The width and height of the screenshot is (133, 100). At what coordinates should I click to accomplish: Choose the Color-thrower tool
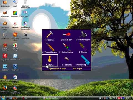pos(66,48)
